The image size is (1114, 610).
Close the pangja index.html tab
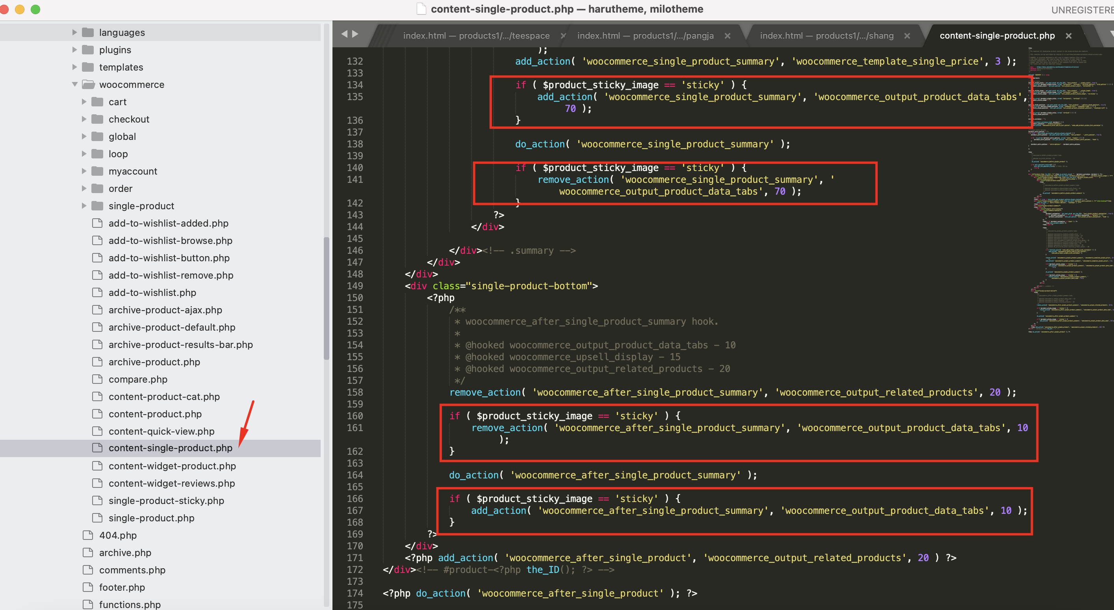coord(728,36)
